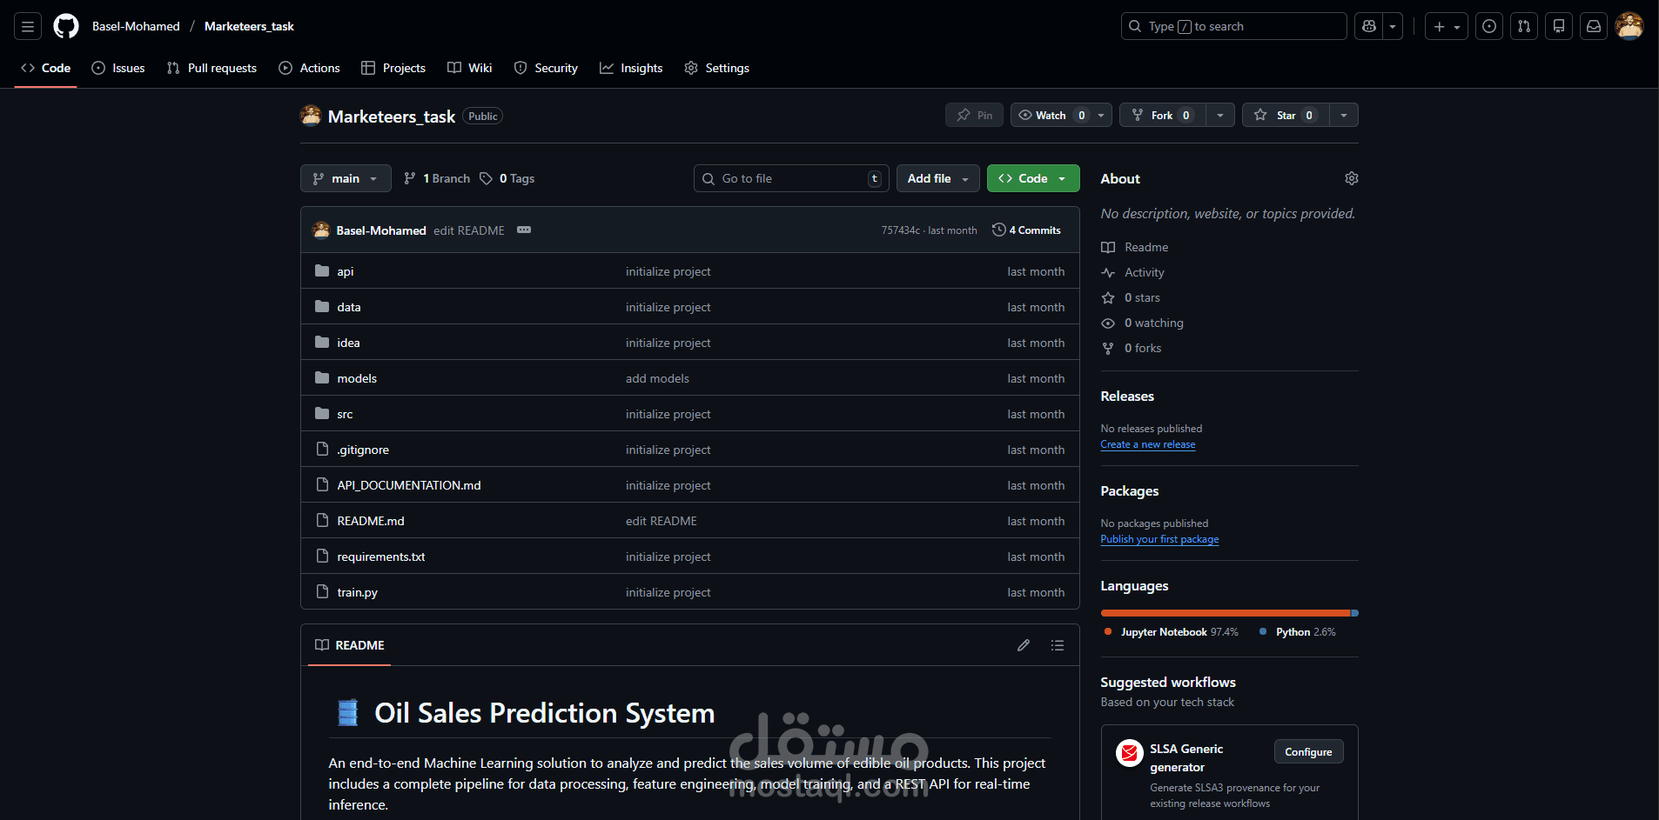Image resolution: width=1659 pixels, height=820 pixels.
Task: Open the GitHub home icon
Action: 66,26
